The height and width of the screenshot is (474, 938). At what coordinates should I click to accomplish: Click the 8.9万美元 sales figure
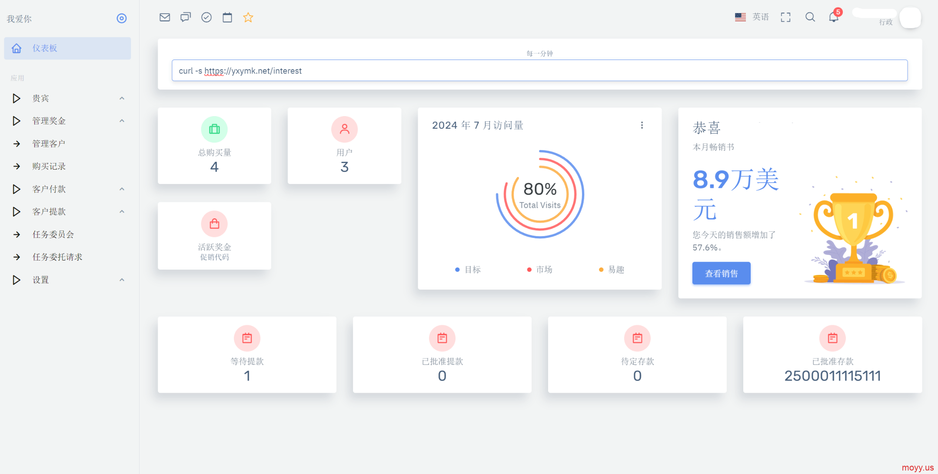[735, 194]
